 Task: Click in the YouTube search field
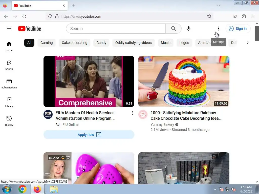point(116,29)
